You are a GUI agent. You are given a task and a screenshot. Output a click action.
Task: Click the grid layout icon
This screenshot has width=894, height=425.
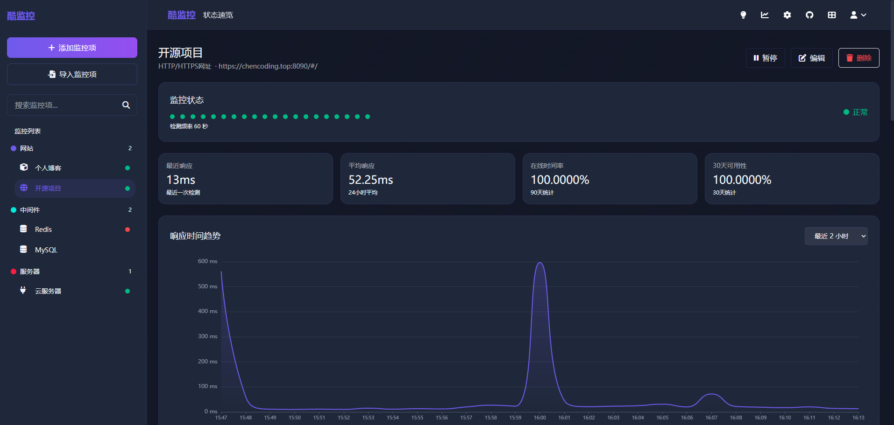[x=832, y=15]
